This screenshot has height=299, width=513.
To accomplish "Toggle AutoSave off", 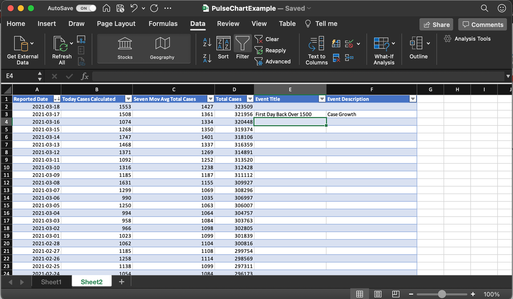I will 86,8.
